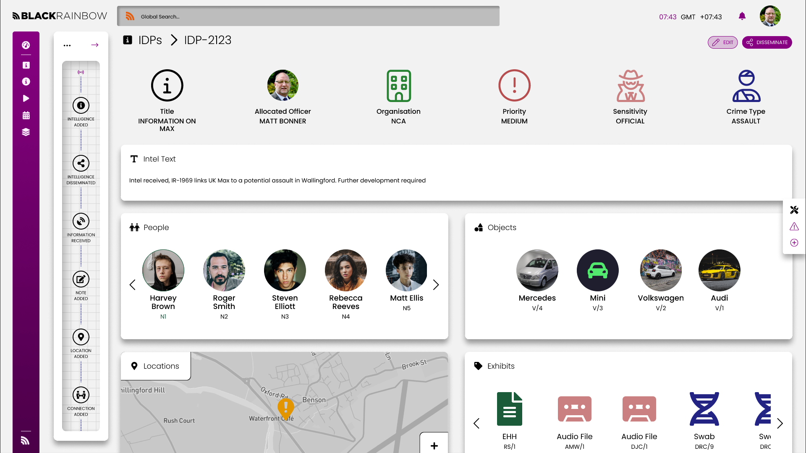Open Harvey Brown's profile thumbnail
The width and height of the screenshot is (806, 453).
[x=163, y=270]
